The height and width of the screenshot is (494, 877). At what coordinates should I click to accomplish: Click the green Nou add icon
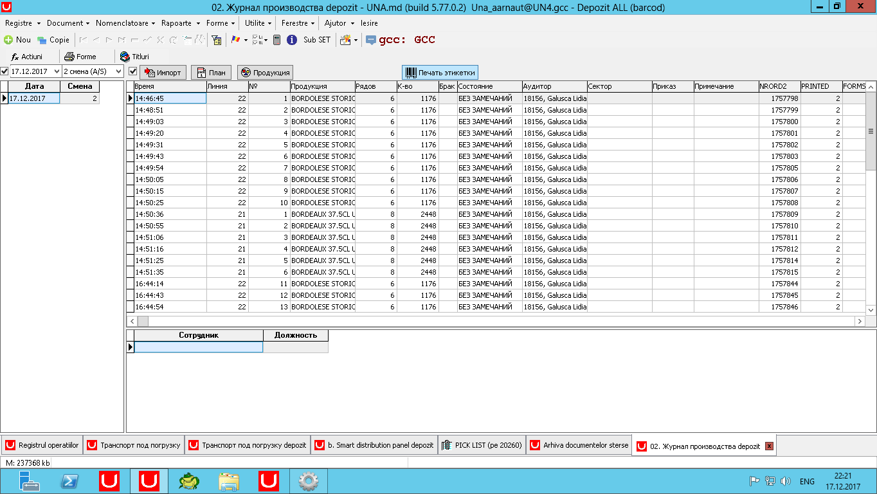[8, 40]
